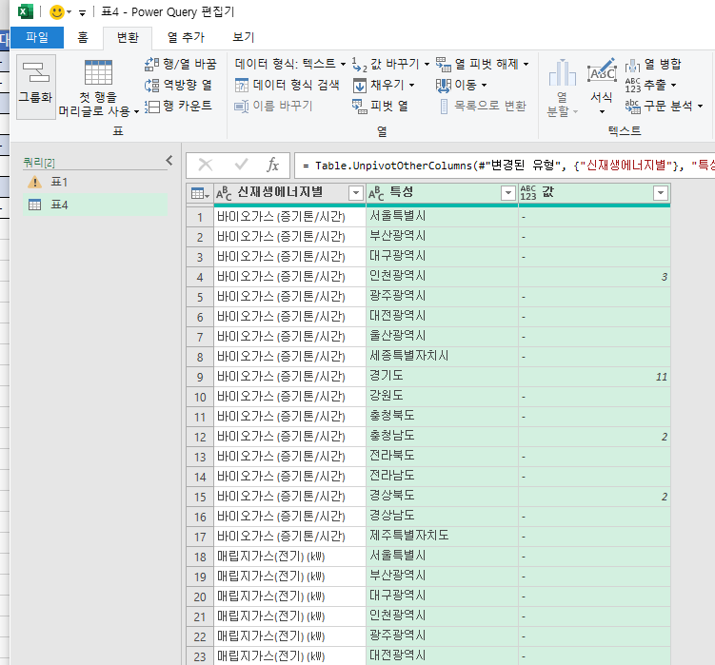
Task: Select query 표1 in Queries pane
Action: [x=96, y=183]
